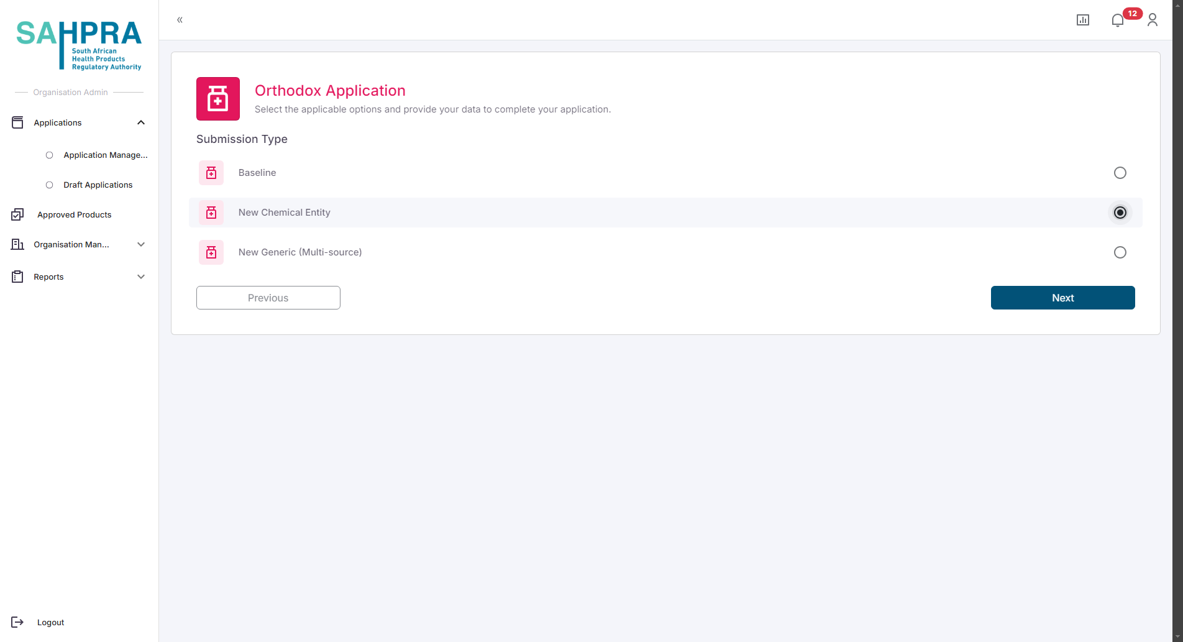The image size is (1183, 642).
Task: Click the Previous button
Action: pos(268,298)
